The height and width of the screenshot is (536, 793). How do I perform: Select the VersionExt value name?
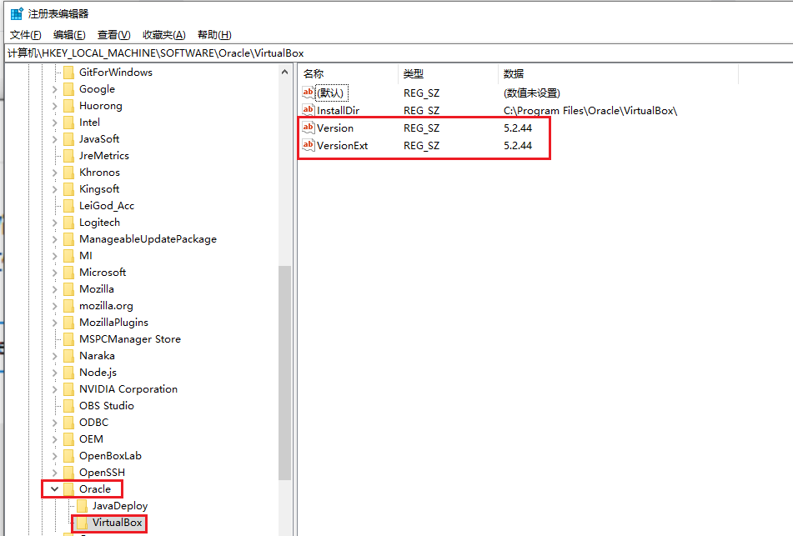[x=343, y=146]
